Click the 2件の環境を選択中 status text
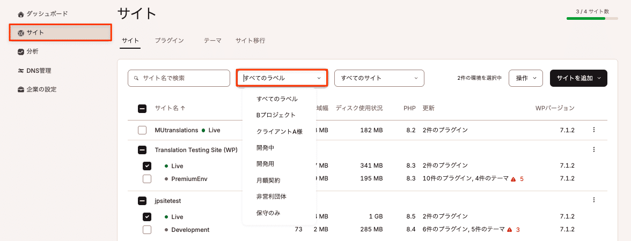The height and width of the screenshot is (241, 631). click(x=479, y=78)
